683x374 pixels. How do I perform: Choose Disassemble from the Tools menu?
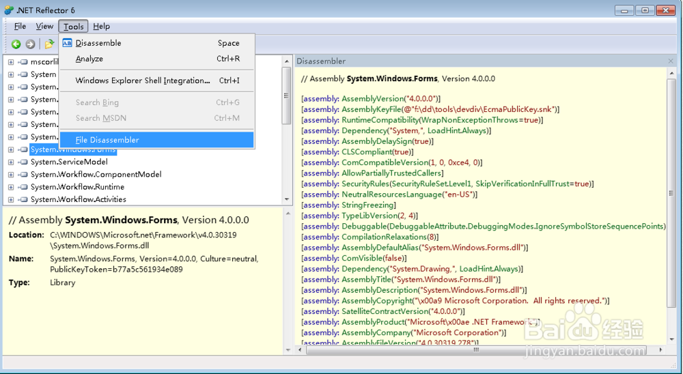click(x=157, y=43)
